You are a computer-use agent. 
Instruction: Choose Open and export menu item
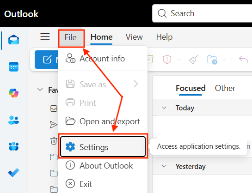(x=103, y=121)
